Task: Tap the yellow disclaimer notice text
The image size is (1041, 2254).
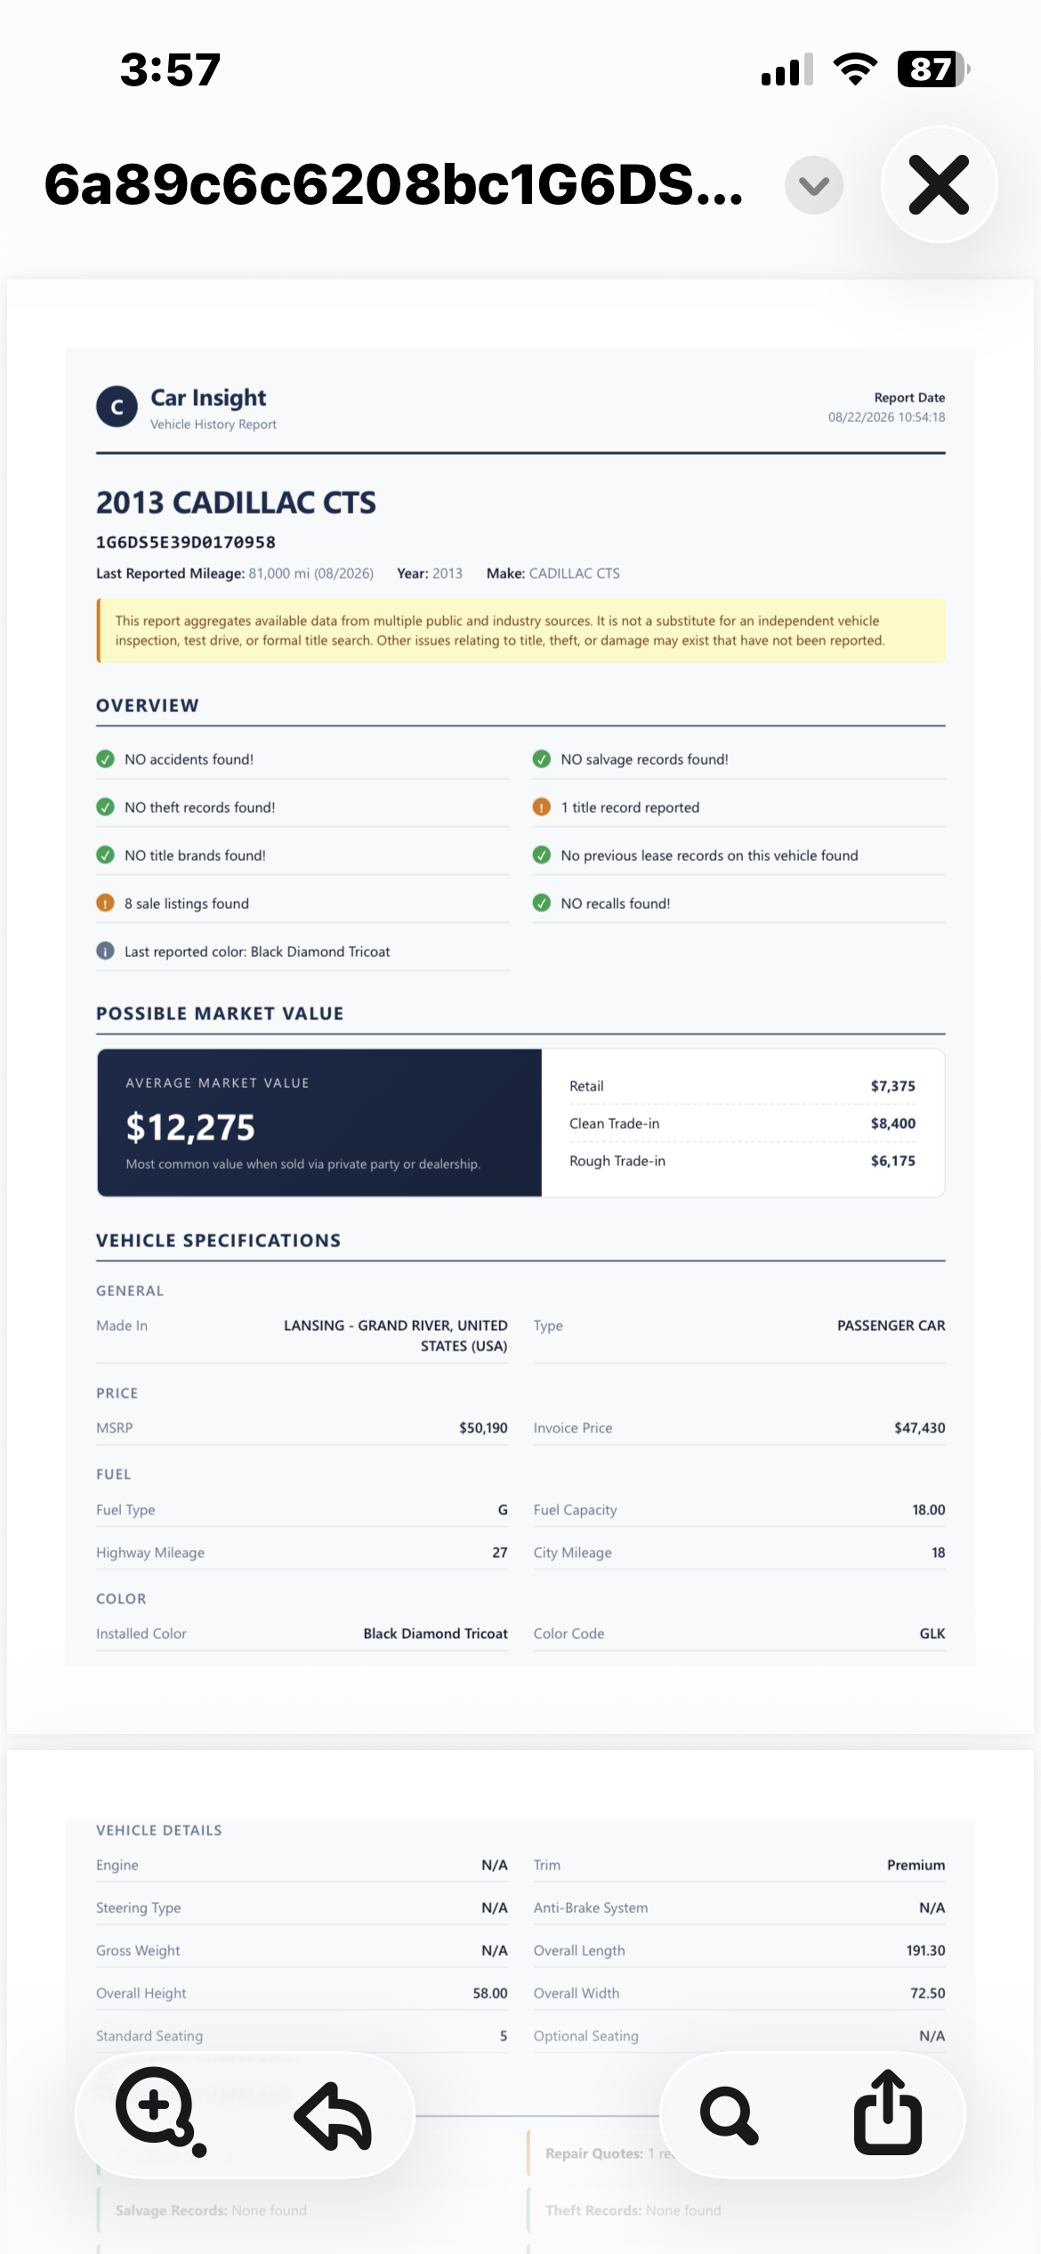Action: (500, 630)
